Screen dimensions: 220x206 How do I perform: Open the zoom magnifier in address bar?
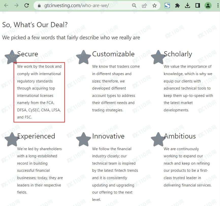coord(134,6)
